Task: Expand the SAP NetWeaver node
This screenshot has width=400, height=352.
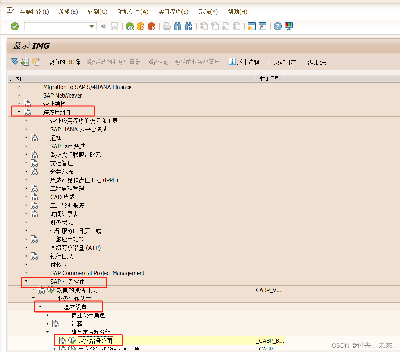Action: (19, 95)
